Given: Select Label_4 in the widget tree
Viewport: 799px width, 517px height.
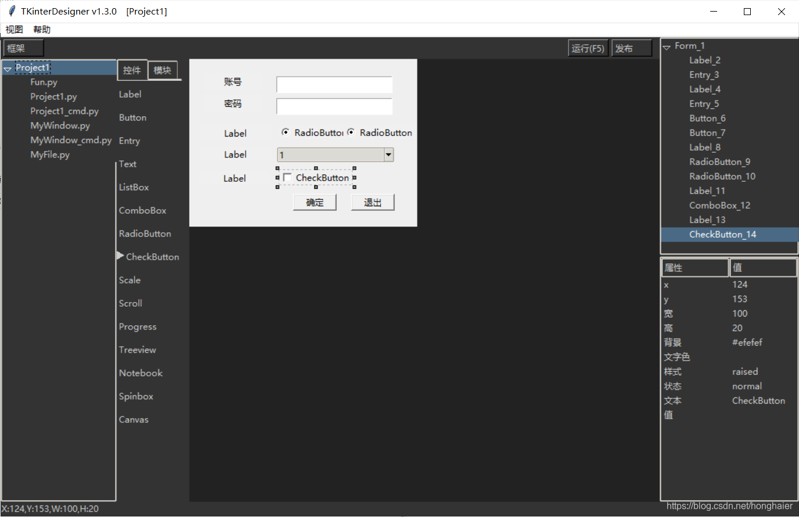Looking at the screenshot, I should click(705, 89).
